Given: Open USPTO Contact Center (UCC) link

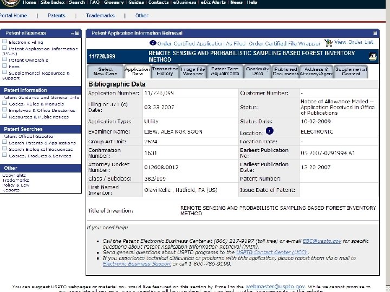Looking at the screenshot, I should [272, 253].
